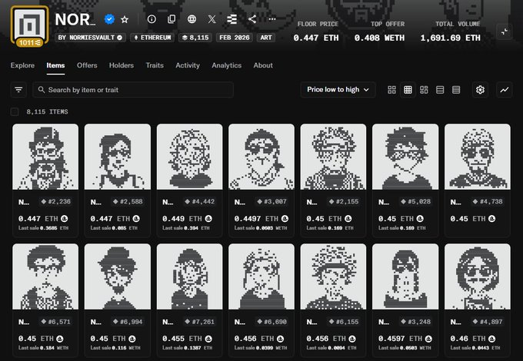Switch to the dense table view

coord(456,90)
